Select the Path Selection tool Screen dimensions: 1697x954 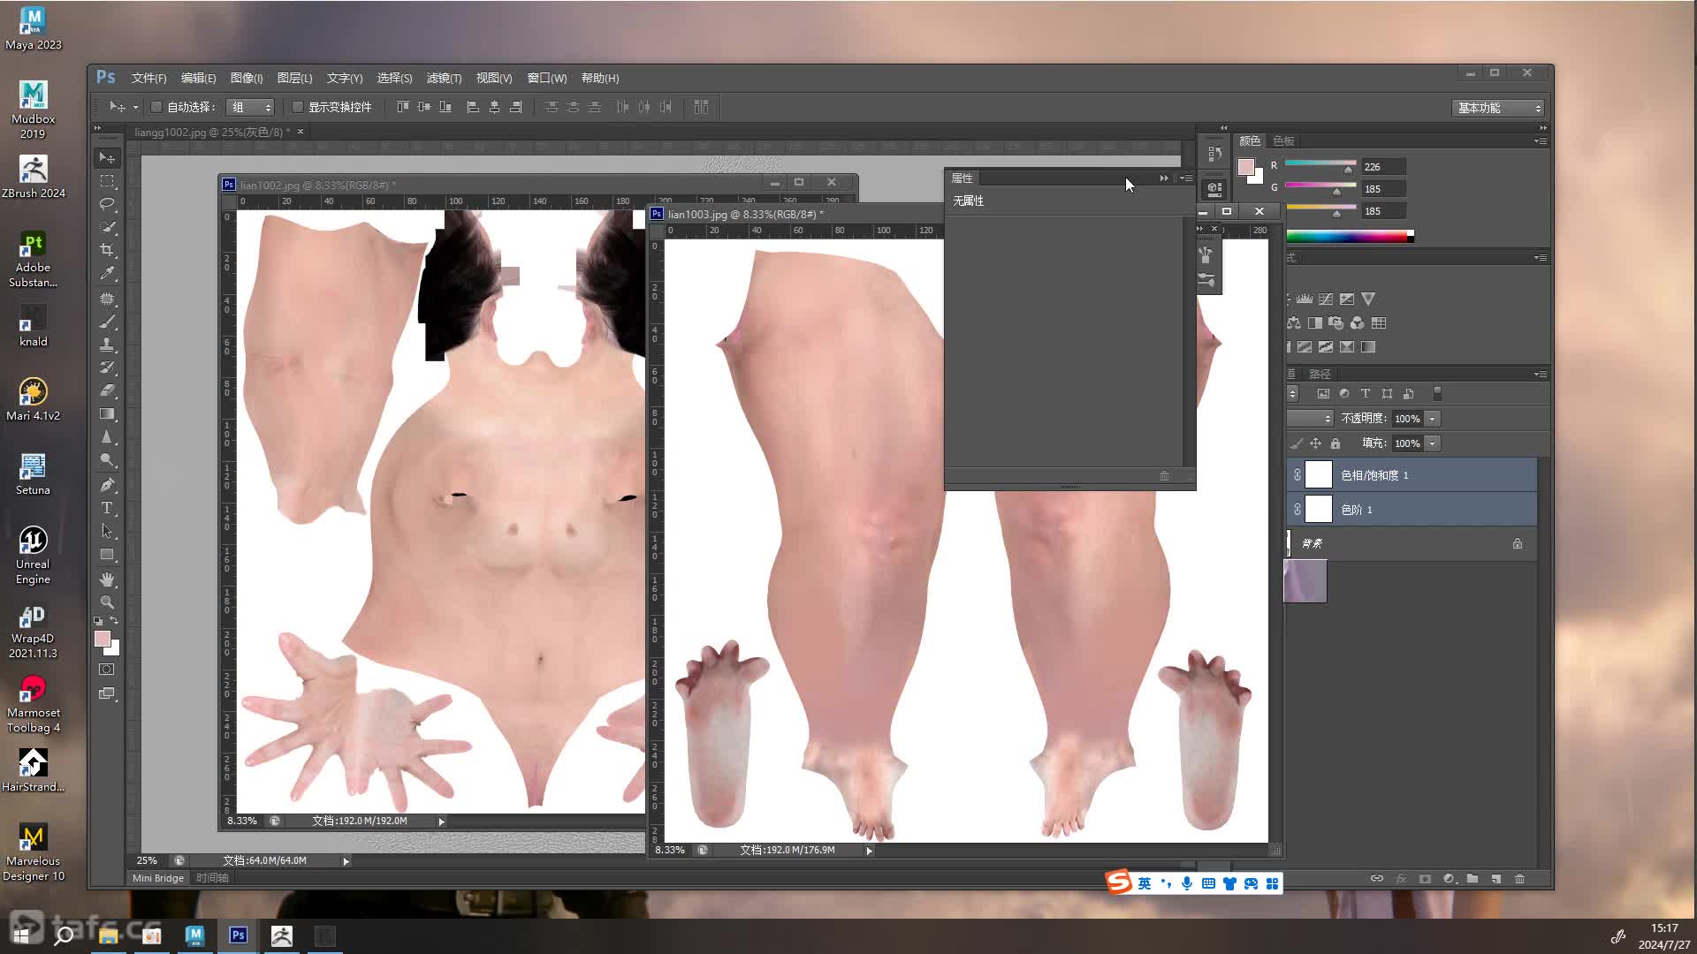107,531
